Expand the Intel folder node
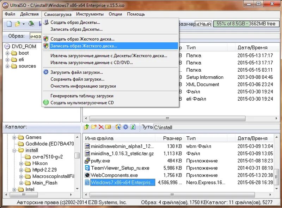 (14, 190)
